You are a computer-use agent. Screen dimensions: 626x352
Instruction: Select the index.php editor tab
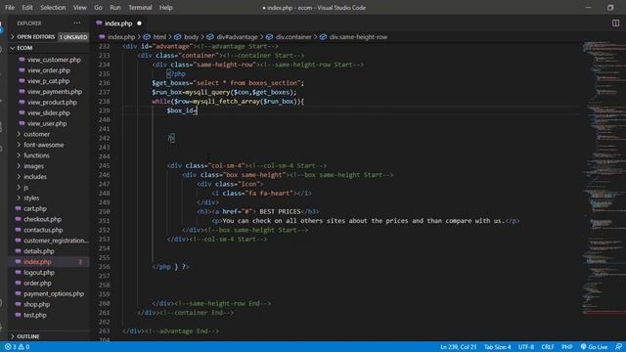point(118,23)
